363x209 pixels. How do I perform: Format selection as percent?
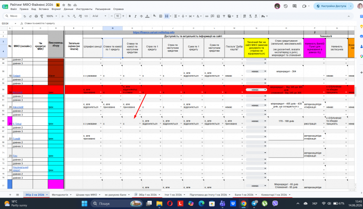(69, 16)
